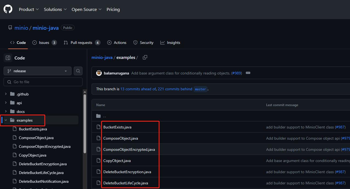Viewport: 350px width, 189px height.
Task: Click file icon of CopyObject.java table row
Action: pyautogui.click(x=98, y=161)
